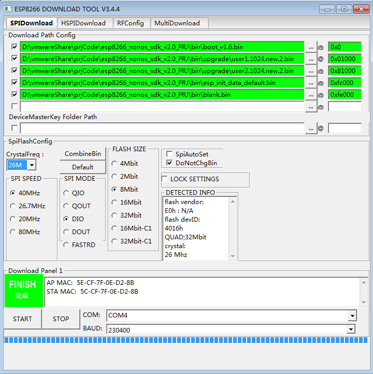Click the up arrow in MAC log scrollbar
Viewport: 373px width, 374px height.
[364, 282]
